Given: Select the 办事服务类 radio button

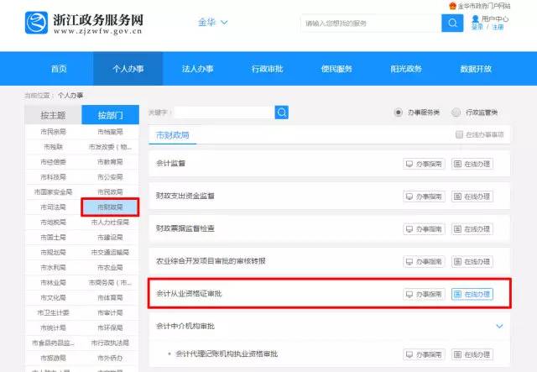Looking at the screenshot, I should tap(398, 113).
